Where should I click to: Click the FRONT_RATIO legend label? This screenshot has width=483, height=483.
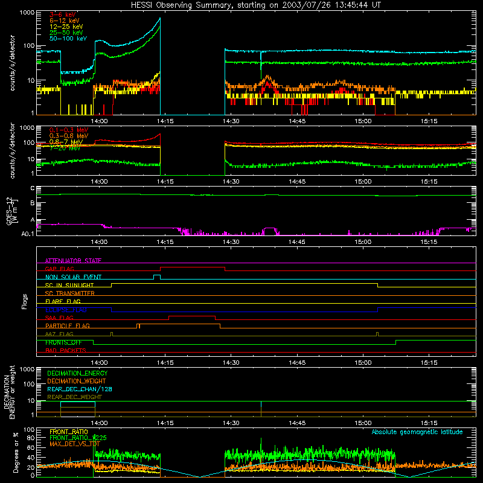point(69,432)
